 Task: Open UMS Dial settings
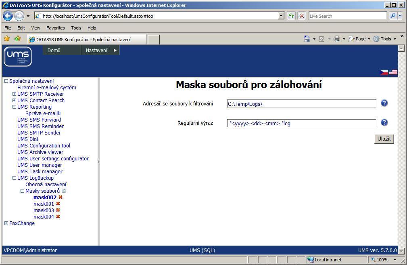[27, 139]
